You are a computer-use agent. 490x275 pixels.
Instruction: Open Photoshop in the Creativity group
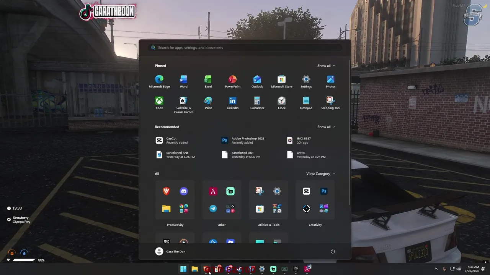(324, 191)
